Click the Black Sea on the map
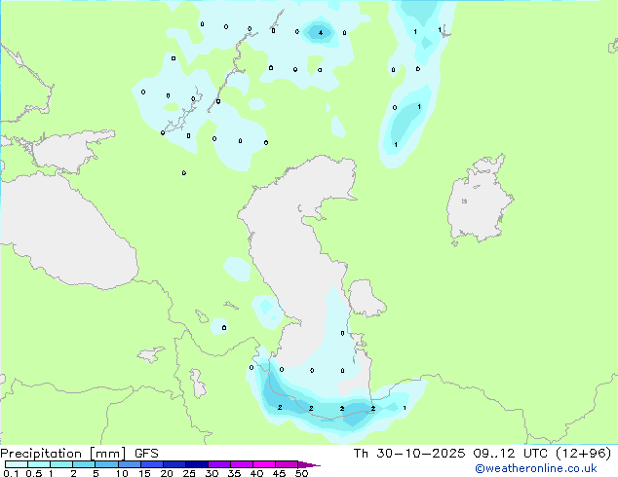Image resolution: width=618 pixels, height=477 pixels. tap(67, 233)
